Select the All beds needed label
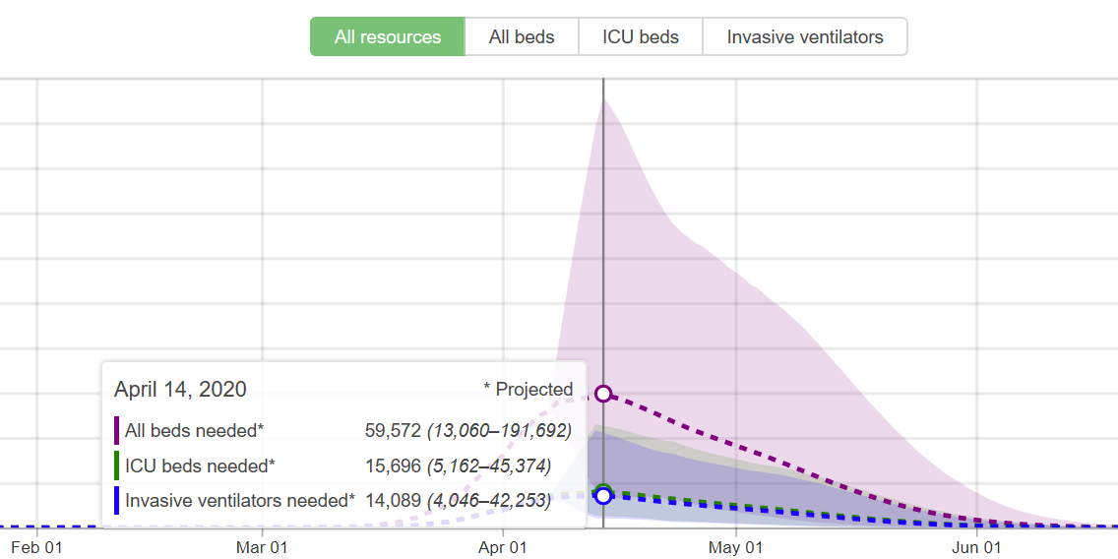This screenshot has width=1118, height=559. click(194, 430)
